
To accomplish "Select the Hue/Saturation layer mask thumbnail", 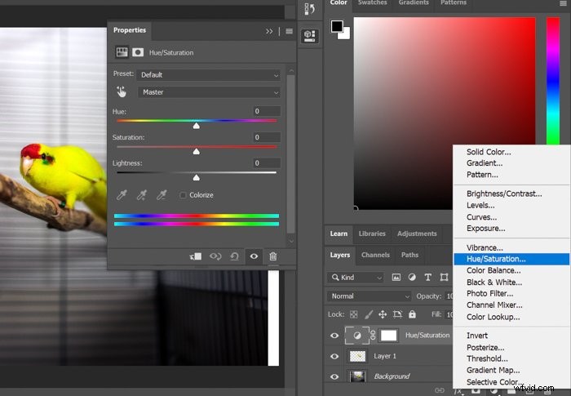I will pos(388,335).
